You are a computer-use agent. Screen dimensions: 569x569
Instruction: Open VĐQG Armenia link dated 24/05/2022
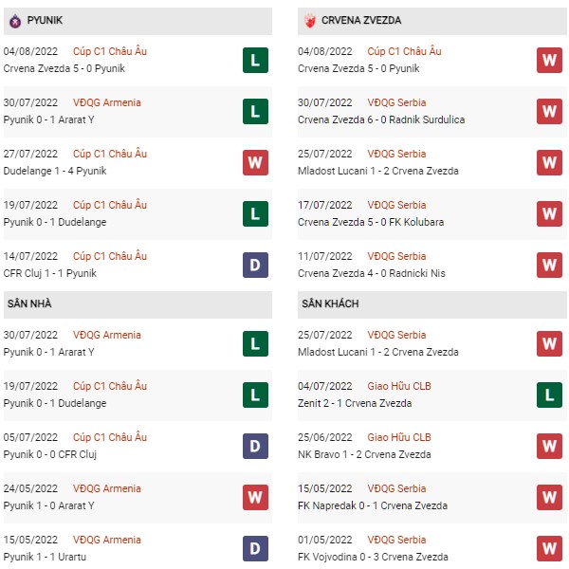tap(106, 488)
